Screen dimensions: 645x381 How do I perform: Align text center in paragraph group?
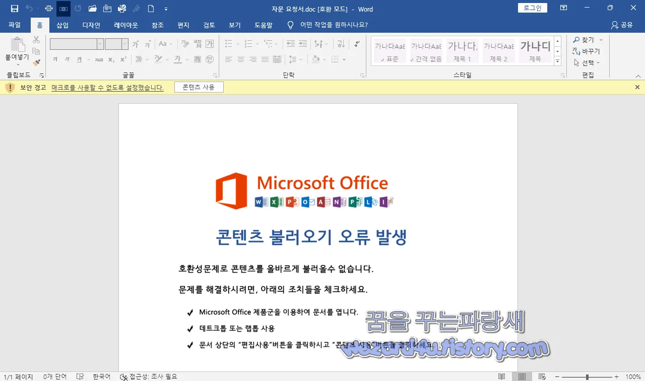coord(241,59)
